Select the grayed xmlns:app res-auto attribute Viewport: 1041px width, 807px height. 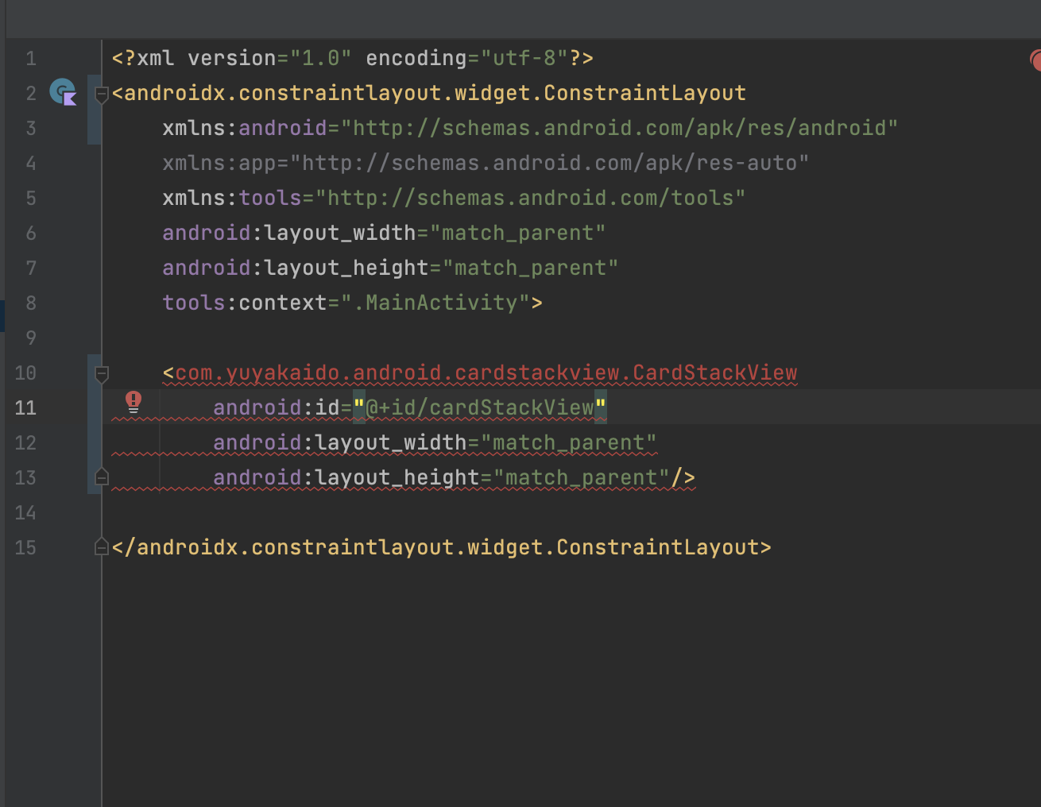click(x=486, y=163)
